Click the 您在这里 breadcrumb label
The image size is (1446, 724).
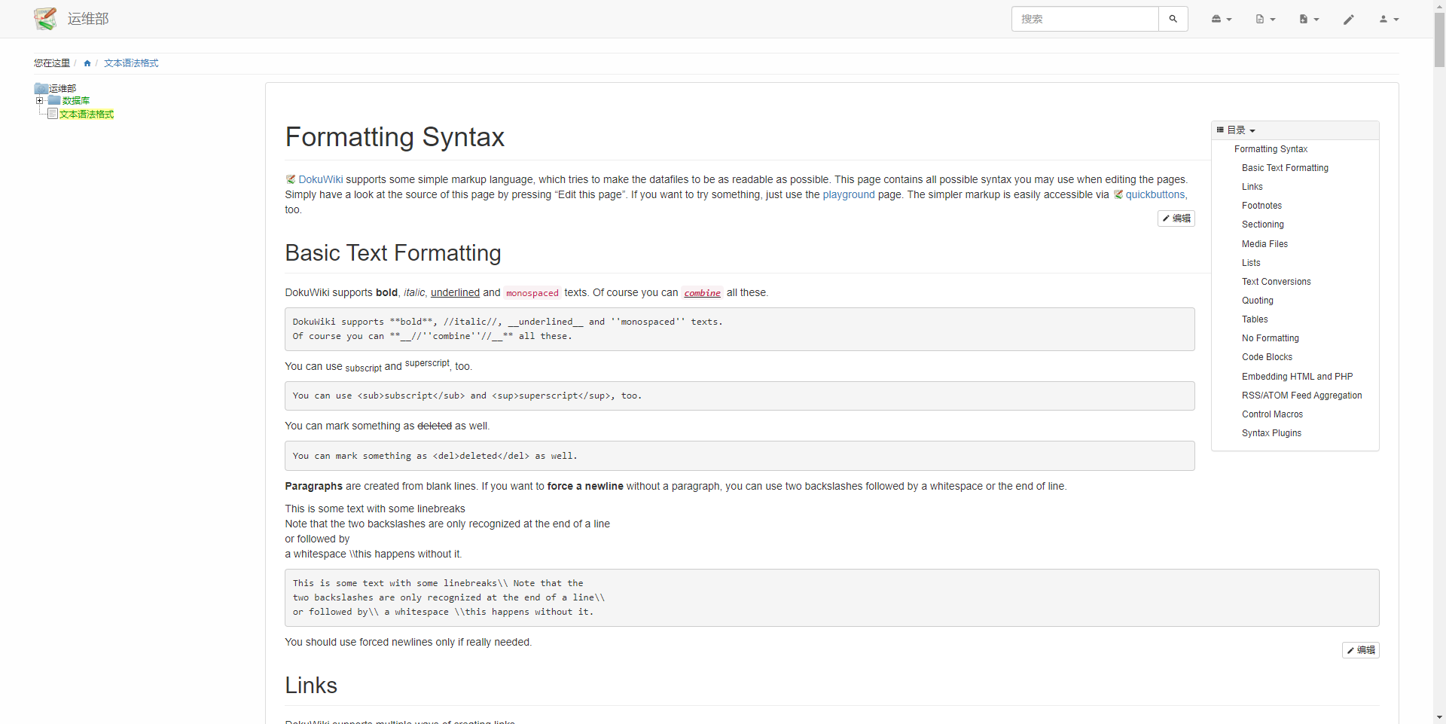52,63
